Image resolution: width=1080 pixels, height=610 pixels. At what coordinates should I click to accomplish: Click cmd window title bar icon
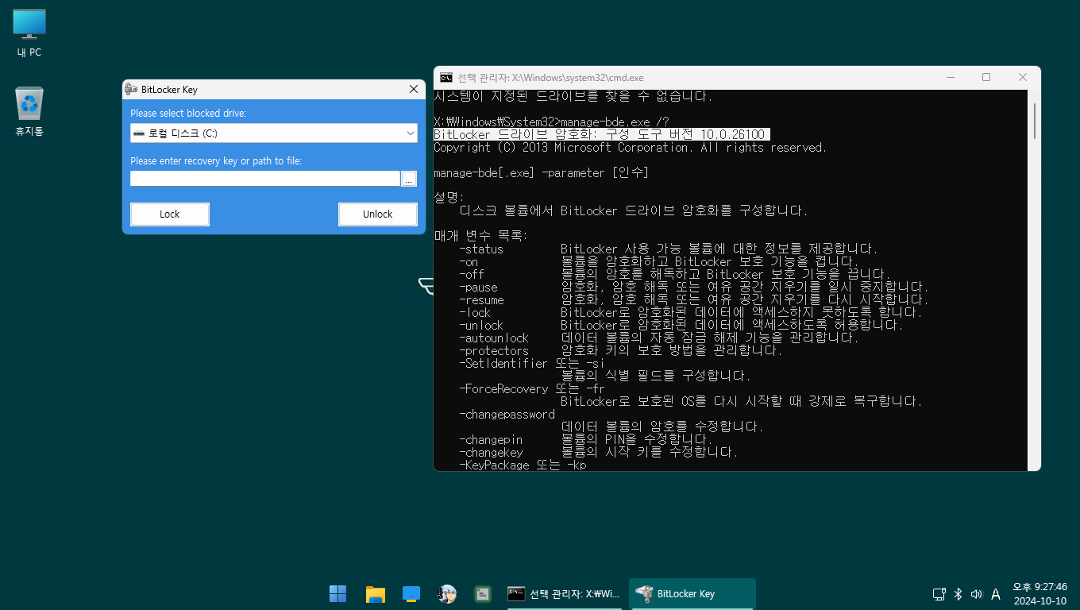(x=446, y=77)
